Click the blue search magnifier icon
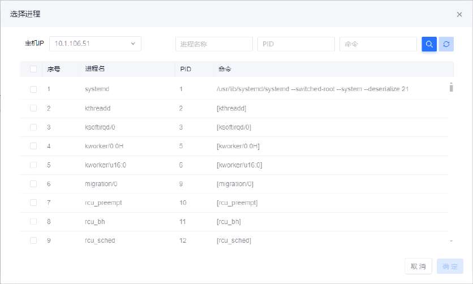473x284 pixels. 429,44
